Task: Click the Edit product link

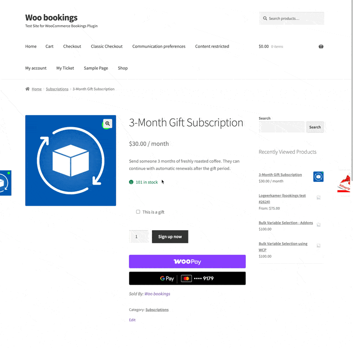Action: 132,320
